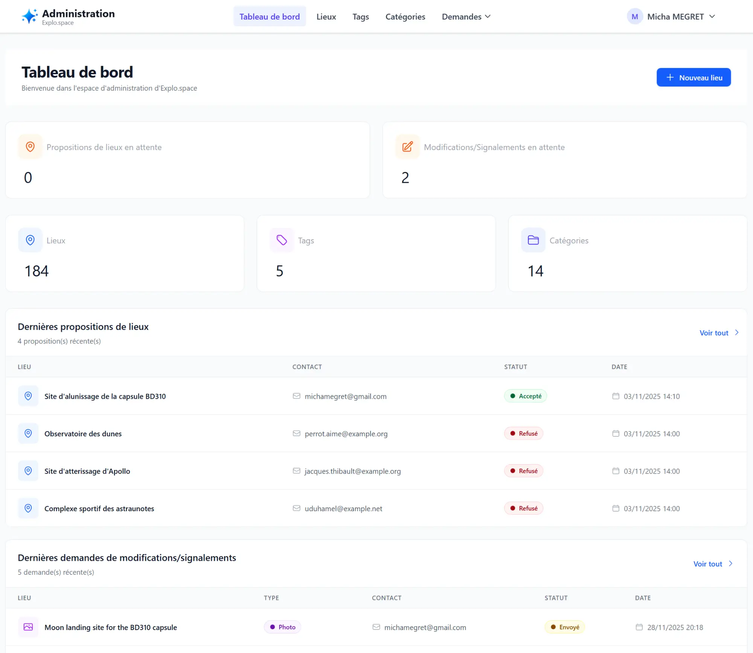The width and height of the screenshot is (753, 653).
Task: Click the pin icon beside Observatoire des dunes
Action: [28, 433]
